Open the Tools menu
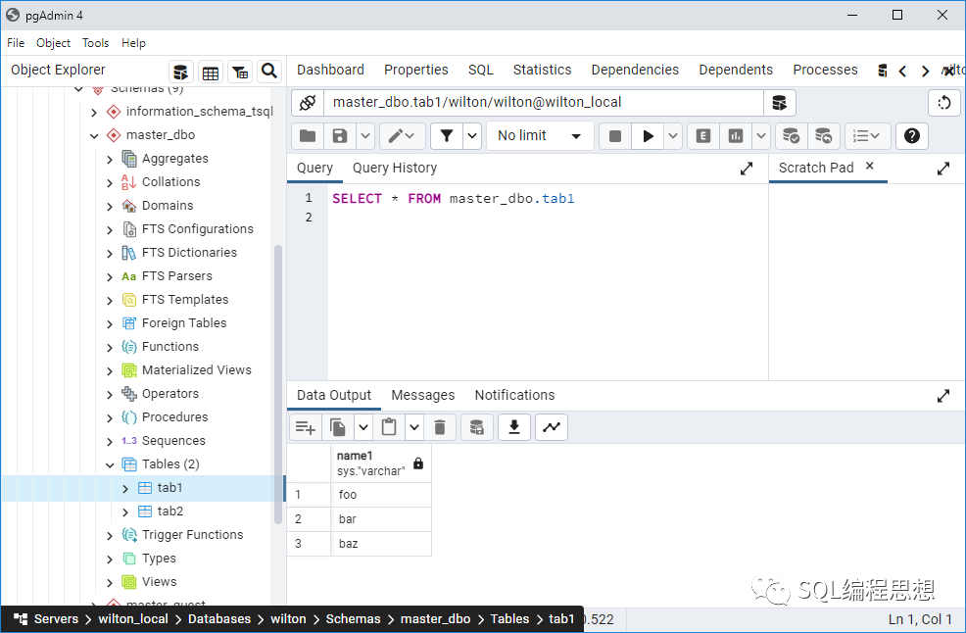 (95, 43)
